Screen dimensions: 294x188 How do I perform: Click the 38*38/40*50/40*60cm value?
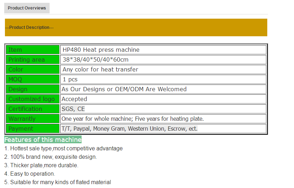95,59
